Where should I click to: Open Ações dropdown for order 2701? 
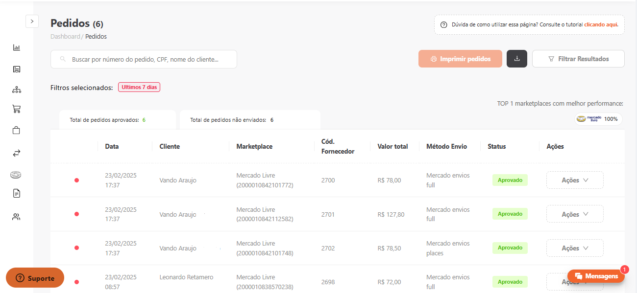pyautogui.click(x=575, y=214)
